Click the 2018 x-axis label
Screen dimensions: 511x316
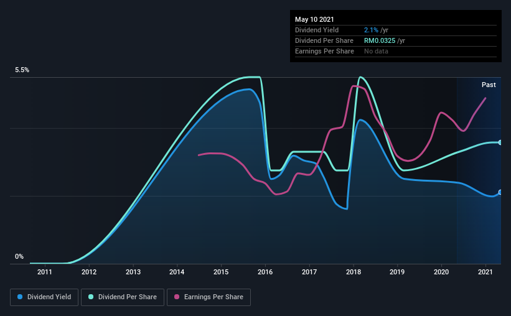pyautogui.click(x=354, y=272)
